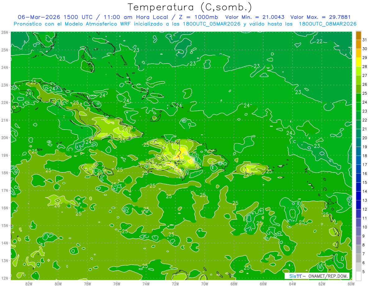Click the 12N latitude axis label
This screenshot has height=288, width=373.
tap(5, 278)
